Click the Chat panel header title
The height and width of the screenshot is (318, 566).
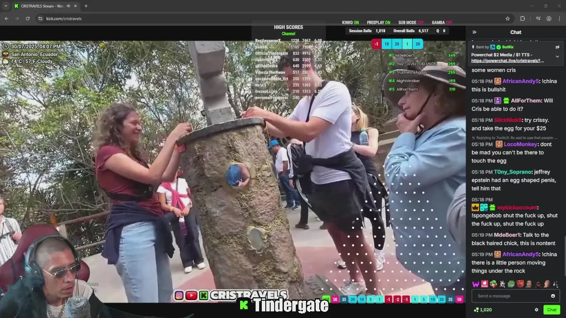click(516, 32)
